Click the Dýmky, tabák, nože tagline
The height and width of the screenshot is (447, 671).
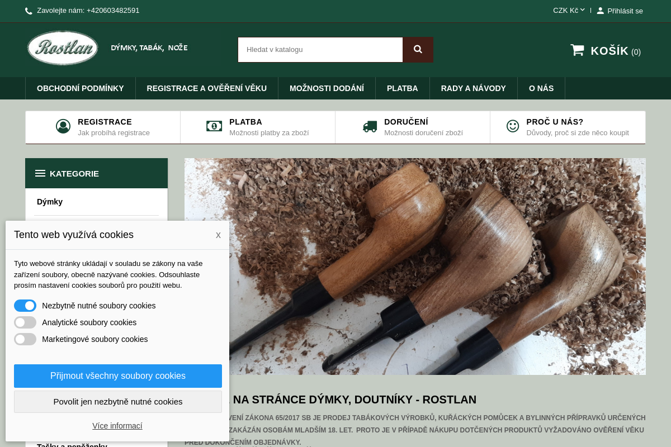[x=149, y=48]
